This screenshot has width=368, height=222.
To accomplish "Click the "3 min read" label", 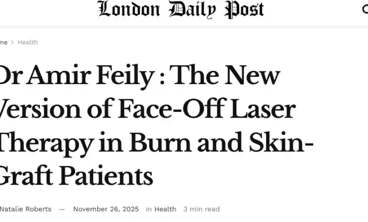I will 201,209.
